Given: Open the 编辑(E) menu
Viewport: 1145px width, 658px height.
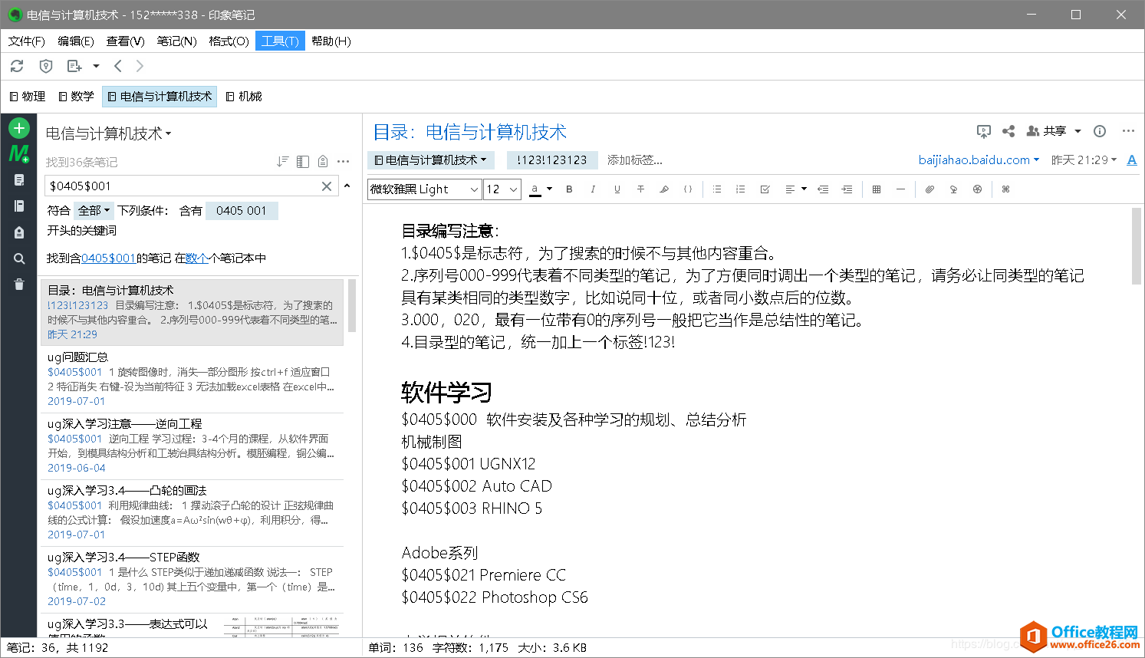Looking at the screenshot, I should click(76, 41).
